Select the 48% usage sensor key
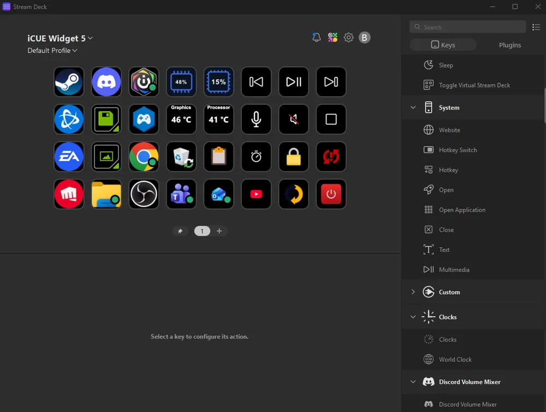This screenshot has height=412, width=546. [181, 82]
